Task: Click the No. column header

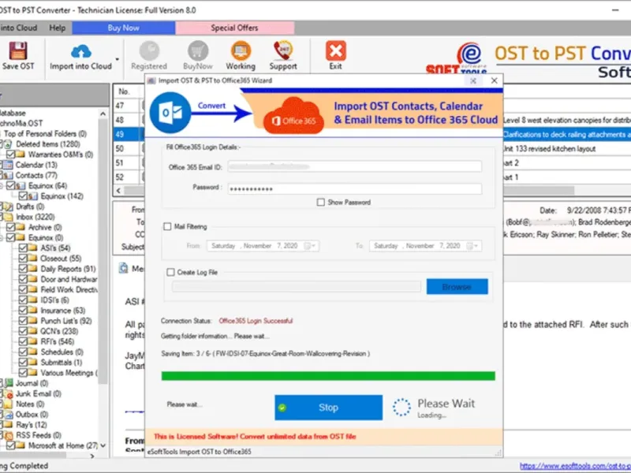Action: (125, 91)
